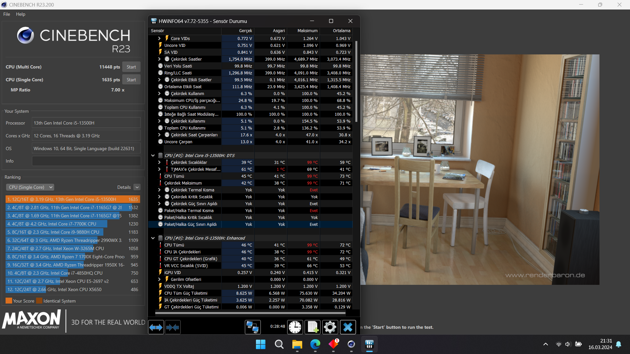Screen dimensions: 630x354
Task: Expand ranking Details dropdown arrow
Action: [x=137, y=187]
